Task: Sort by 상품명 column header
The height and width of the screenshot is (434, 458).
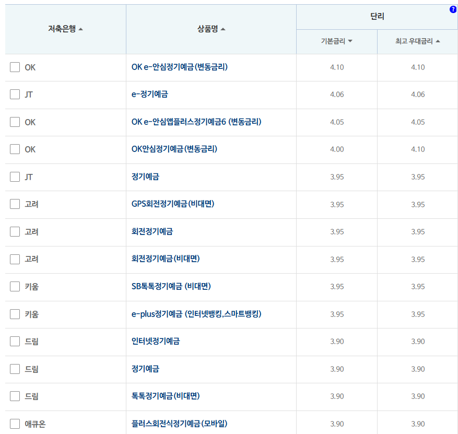Action: 211,29
